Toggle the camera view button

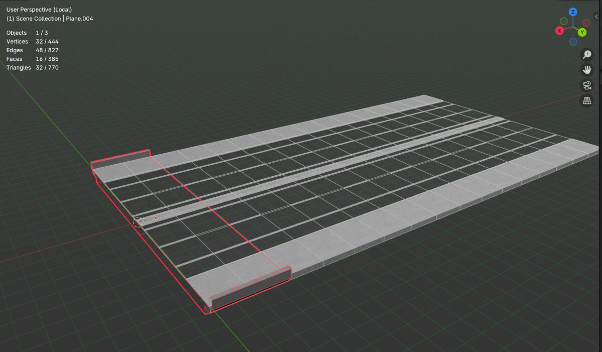[x=586, y=85]
